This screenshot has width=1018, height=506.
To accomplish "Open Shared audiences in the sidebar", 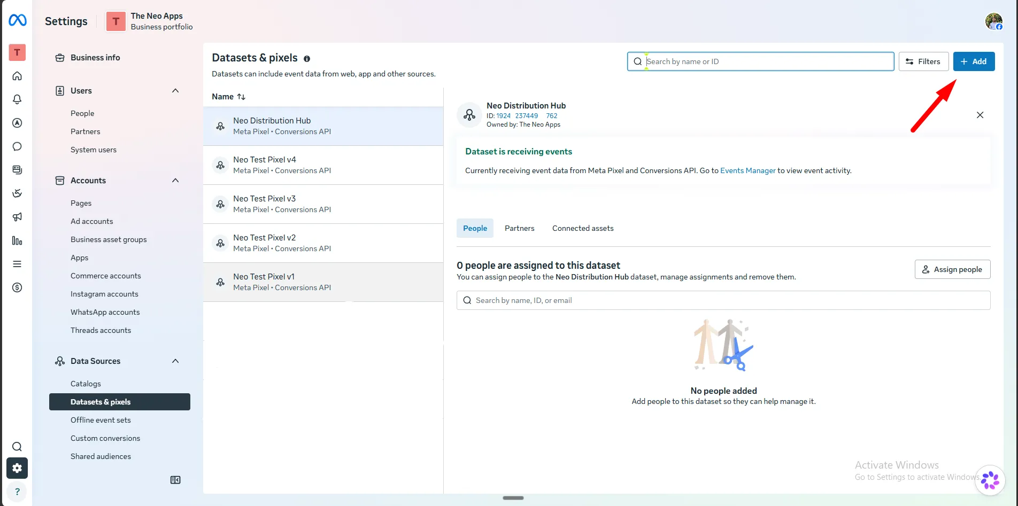I will [x=101, y=456].
